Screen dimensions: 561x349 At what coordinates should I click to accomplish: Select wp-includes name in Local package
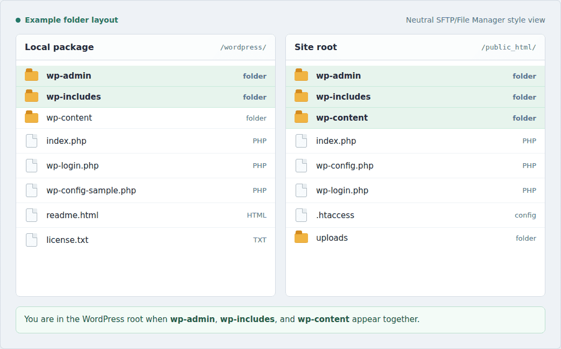[74, 97]
